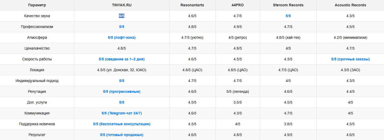Click '5/5 (сведение за 1–2 дня)' cell
384x140 pixels.
point(122,59)
